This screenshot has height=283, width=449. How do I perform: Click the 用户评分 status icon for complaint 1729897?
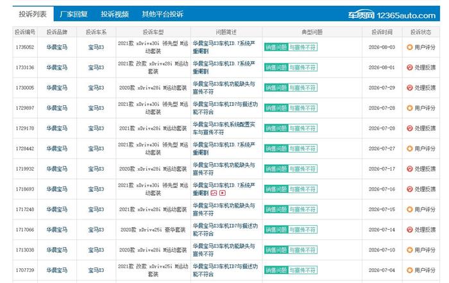click(409, 108)
